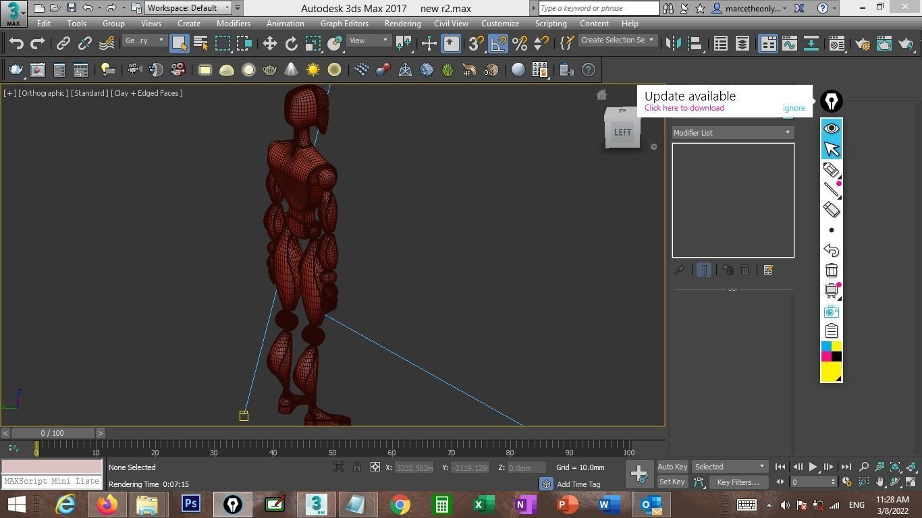Click ignore on update notice
Screen dimensions: 922x518
794,108
